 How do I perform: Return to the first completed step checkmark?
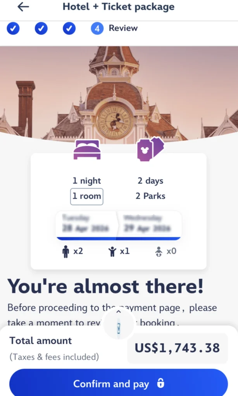tap(13, 28)
